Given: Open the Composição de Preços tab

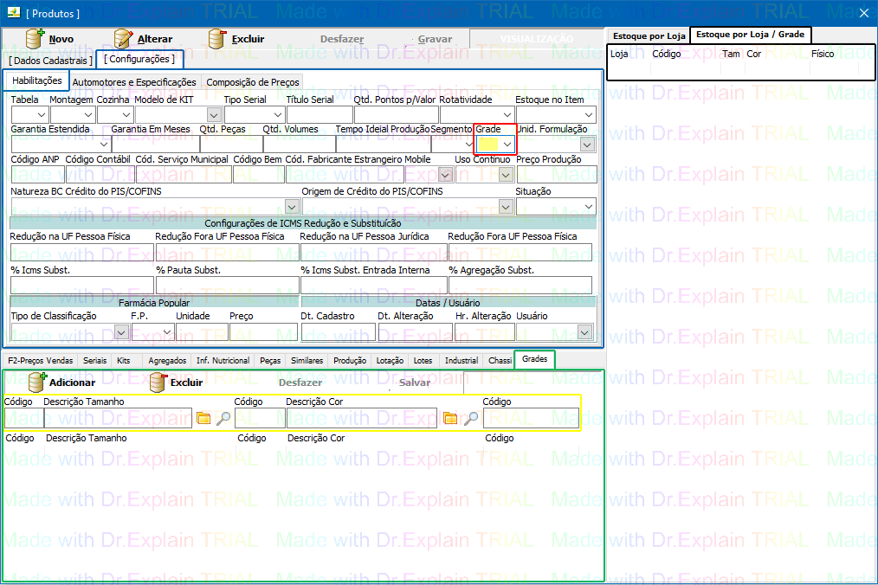Looking at the screenshot, I should [x=253, y=82].
